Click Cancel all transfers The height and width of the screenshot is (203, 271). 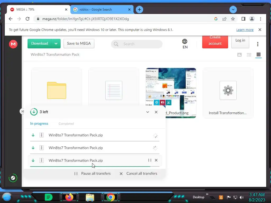pyautogui.click(x=138, y=173)
